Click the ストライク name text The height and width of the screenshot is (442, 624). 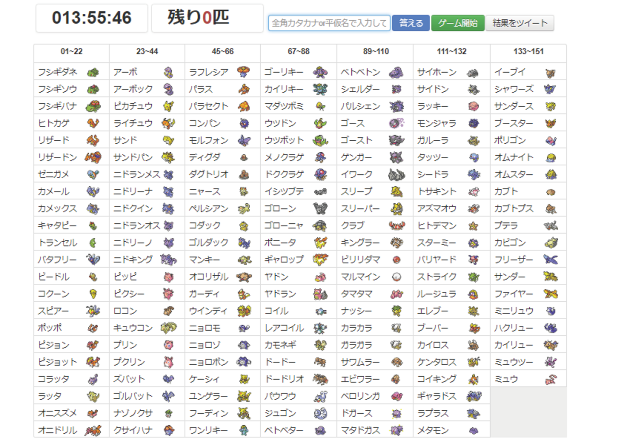click(x=437, y=277)
